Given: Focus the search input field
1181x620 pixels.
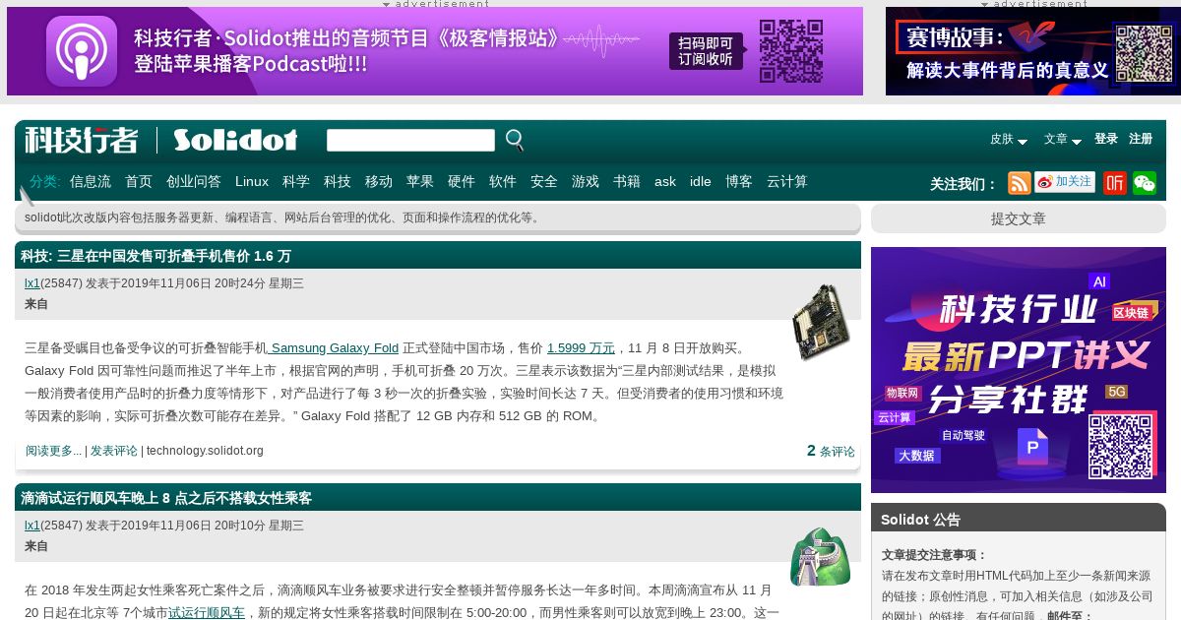Looking at the screenshot, I should [x=410, y=141].
